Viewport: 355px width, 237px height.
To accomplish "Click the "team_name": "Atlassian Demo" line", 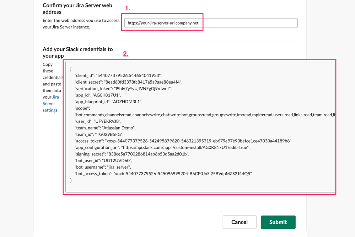I will [105, 128].
